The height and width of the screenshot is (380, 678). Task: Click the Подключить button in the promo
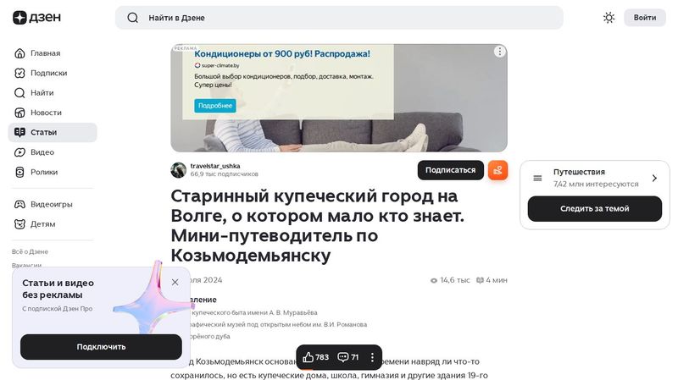pos(101,347)
